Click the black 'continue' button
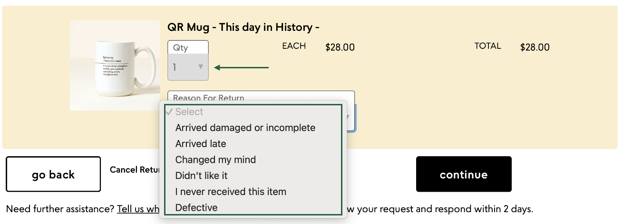 (x=464, y=174)
